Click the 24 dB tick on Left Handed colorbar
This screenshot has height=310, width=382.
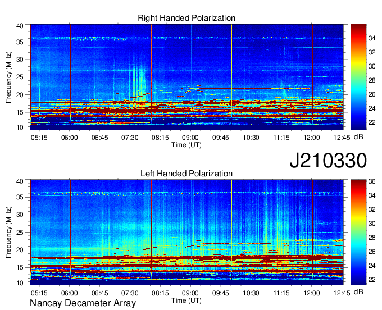372,266
